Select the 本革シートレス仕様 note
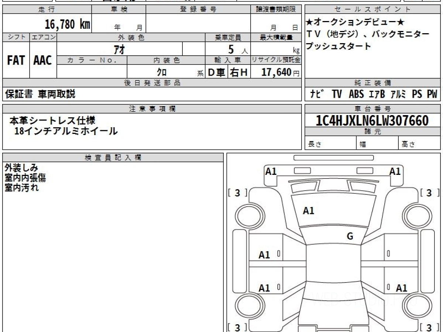 [x=52, y=120]
